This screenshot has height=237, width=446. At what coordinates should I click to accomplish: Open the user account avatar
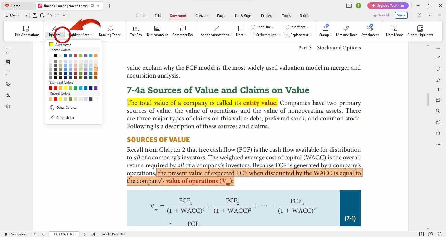click(x=358, y=6)
